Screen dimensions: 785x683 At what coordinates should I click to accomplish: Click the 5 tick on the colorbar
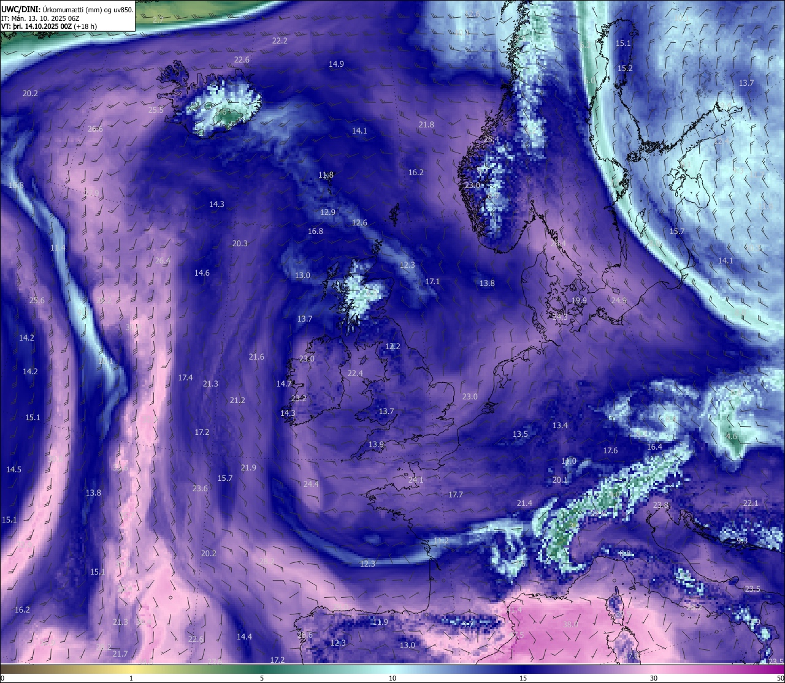[262, 679]
